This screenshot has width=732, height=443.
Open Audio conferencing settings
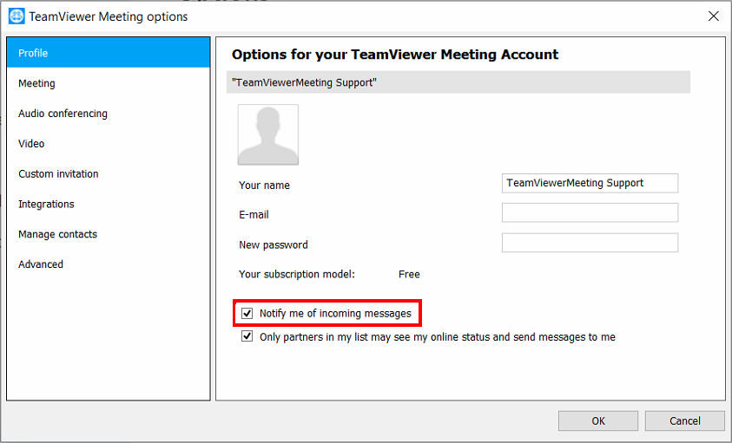click(109, 114)
